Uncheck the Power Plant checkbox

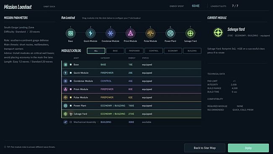click(x=71, y=106)
